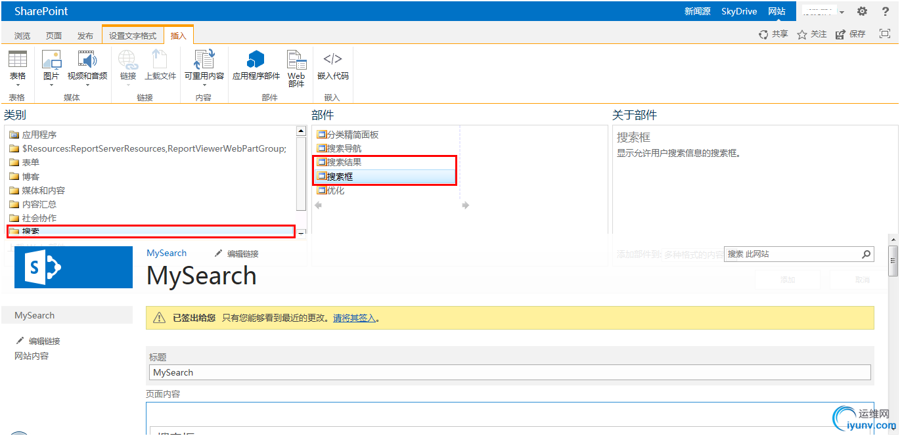
Task: Click the category list scroll down arrow
Action: (x=302, y=232)
